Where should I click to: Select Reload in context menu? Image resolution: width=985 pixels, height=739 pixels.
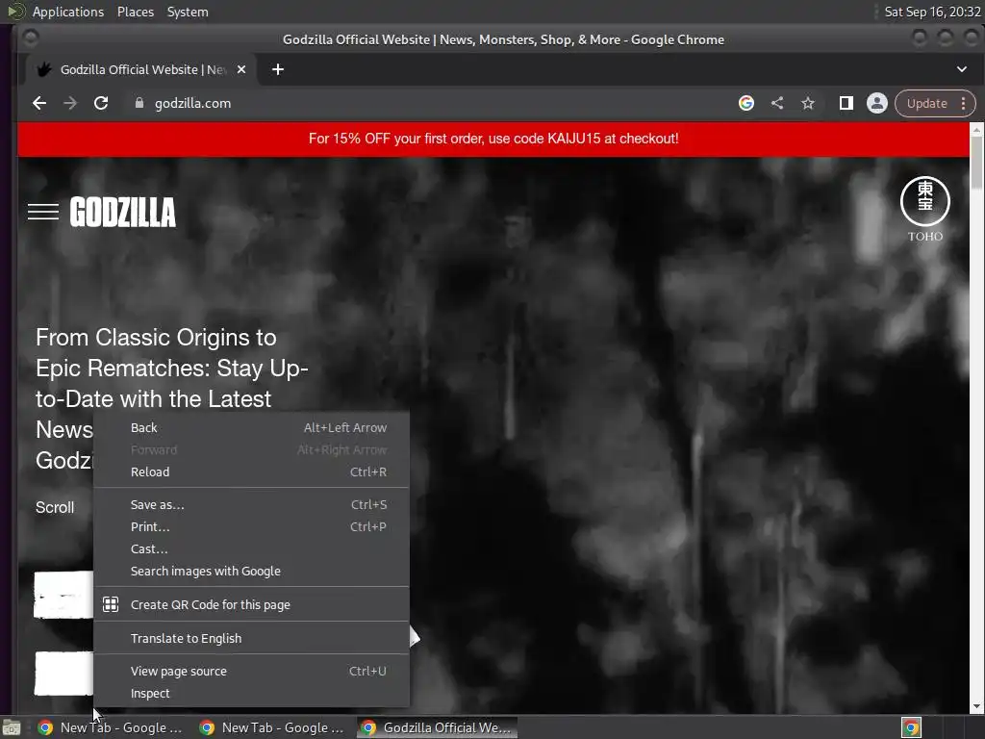[251, 471]
